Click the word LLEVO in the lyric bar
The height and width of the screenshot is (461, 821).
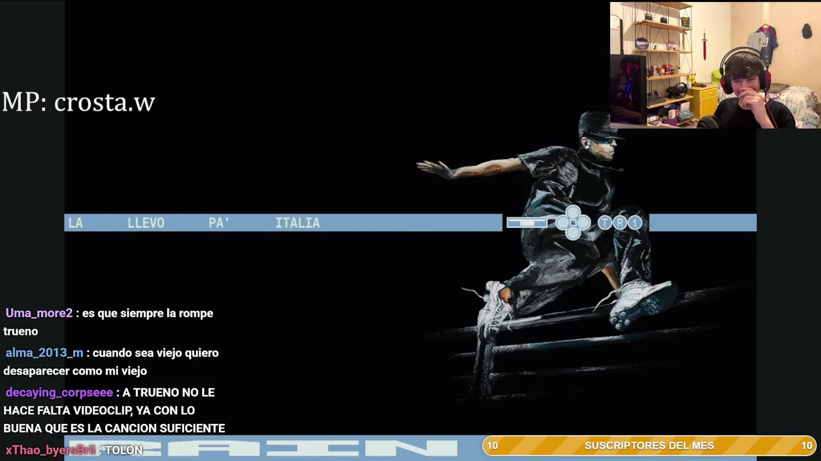point(146,223)
